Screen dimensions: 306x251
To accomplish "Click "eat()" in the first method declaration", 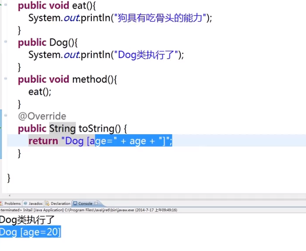I will (x=82, y=5).
